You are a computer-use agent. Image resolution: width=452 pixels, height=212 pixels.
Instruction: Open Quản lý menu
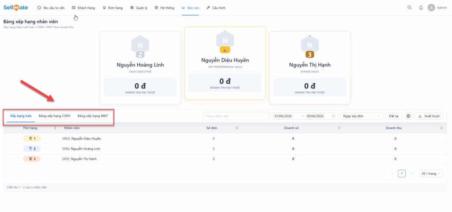click(x=139, y=8)
